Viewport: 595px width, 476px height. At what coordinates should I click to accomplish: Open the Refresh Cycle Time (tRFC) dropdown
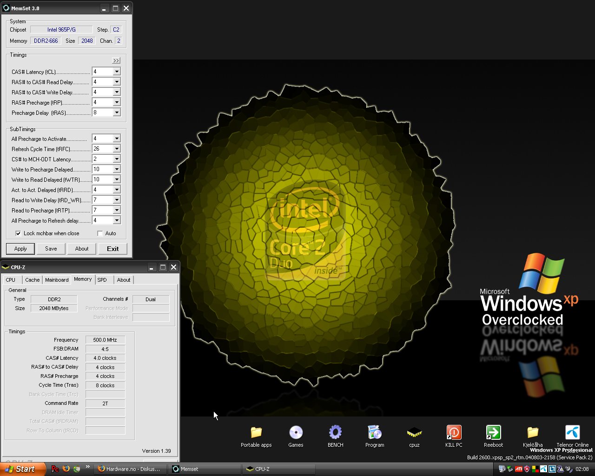point(117,149)
